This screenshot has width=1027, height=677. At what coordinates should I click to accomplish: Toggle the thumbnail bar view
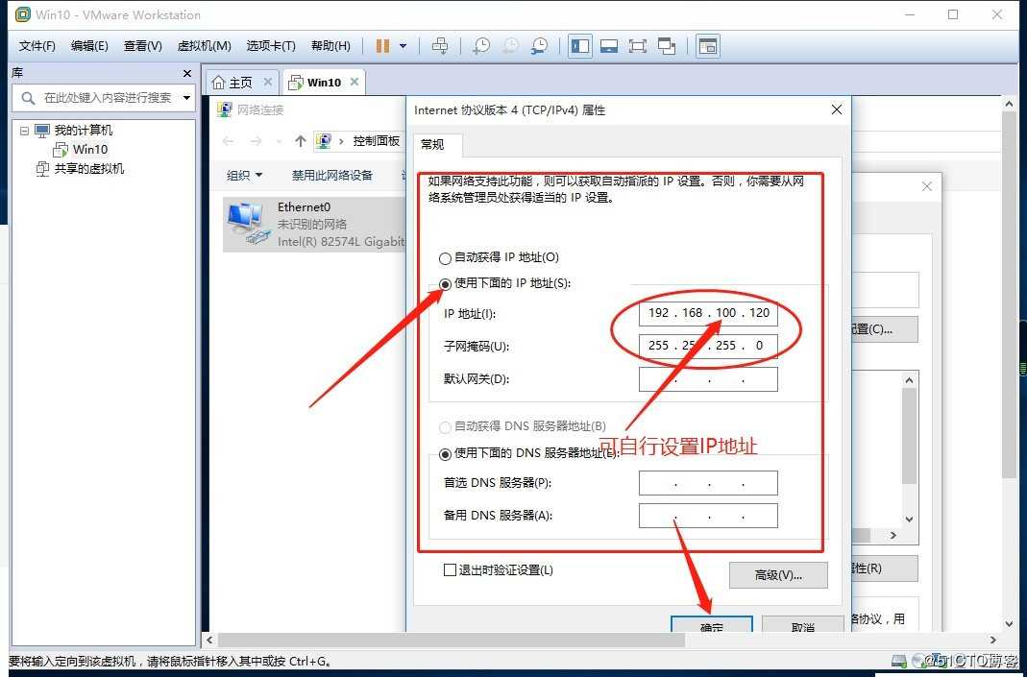tap(609, 46)
